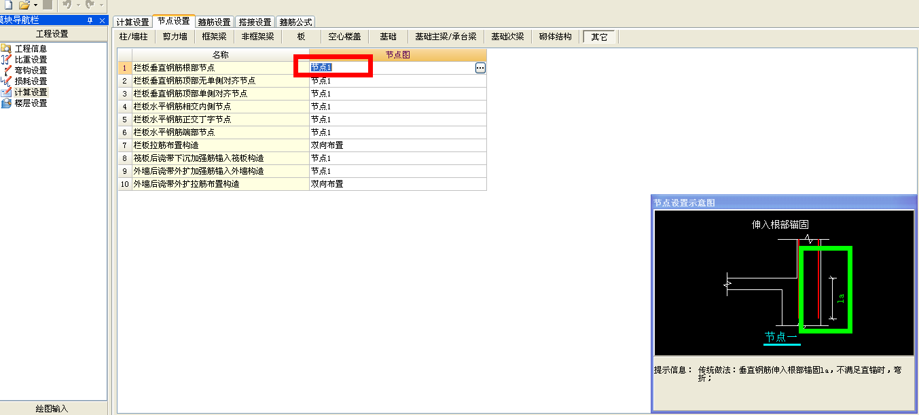Click the 节点图 column header

click(x=398, y=54)
